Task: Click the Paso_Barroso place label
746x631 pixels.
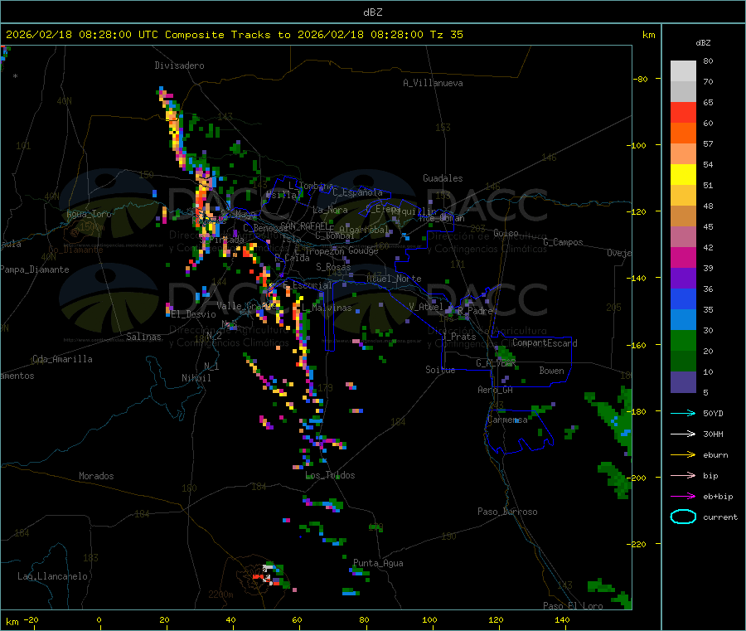Action: [507, 512]
